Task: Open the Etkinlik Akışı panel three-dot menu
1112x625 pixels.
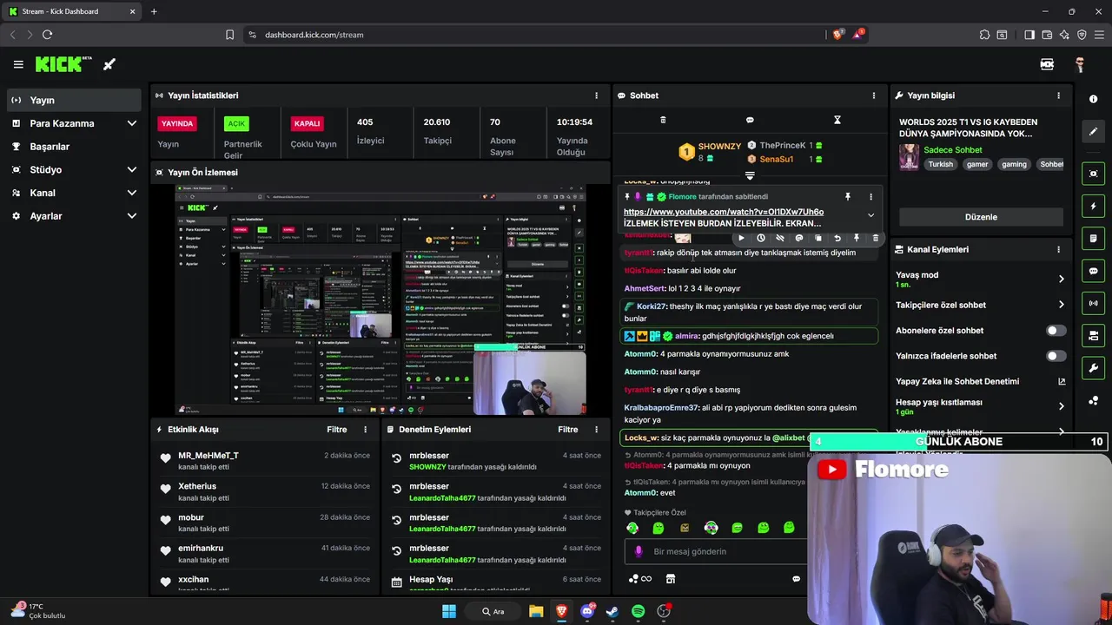Action: pos(365,430)
